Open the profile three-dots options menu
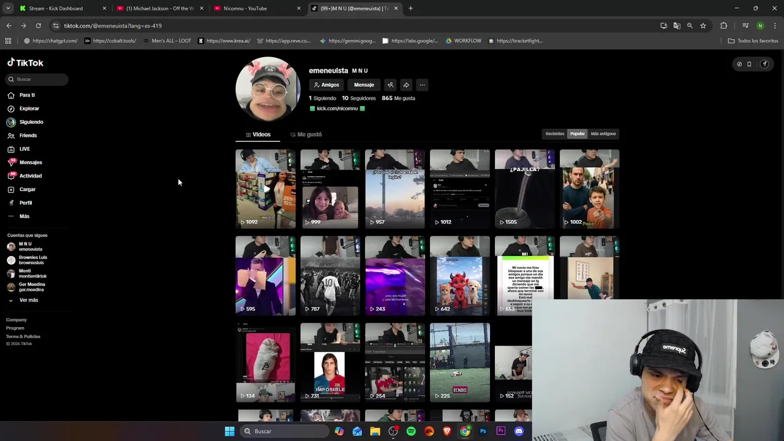784x441 pixels. point(422,85)
